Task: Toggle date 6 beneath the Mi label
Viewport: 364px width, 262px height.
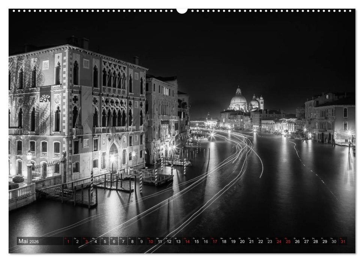Action: tap(114, 241)
